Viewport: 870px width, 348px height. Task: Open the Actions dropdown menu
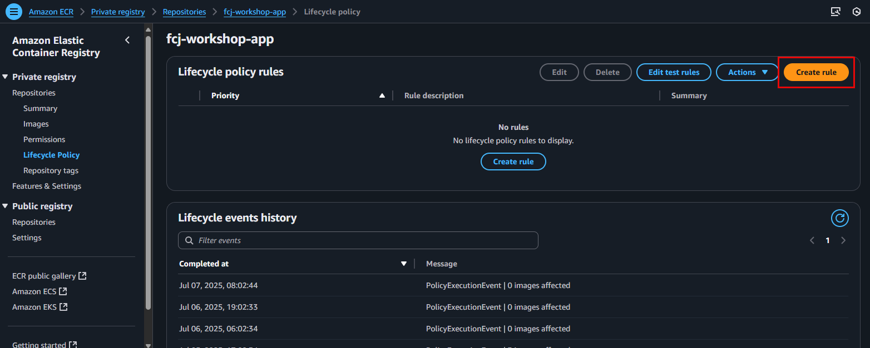pyautogui.click(x=747, y=72)
